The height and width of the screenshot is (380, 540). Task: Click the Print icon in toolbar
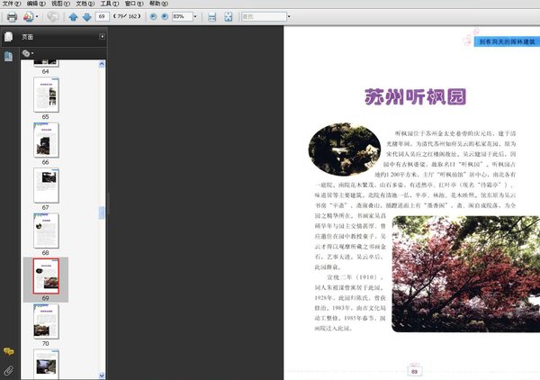pos(12,16)
